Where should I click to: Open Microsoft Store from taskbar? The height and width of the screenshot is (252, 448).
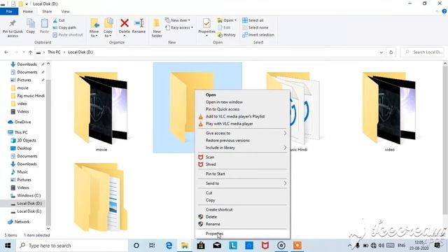[201, 246]
